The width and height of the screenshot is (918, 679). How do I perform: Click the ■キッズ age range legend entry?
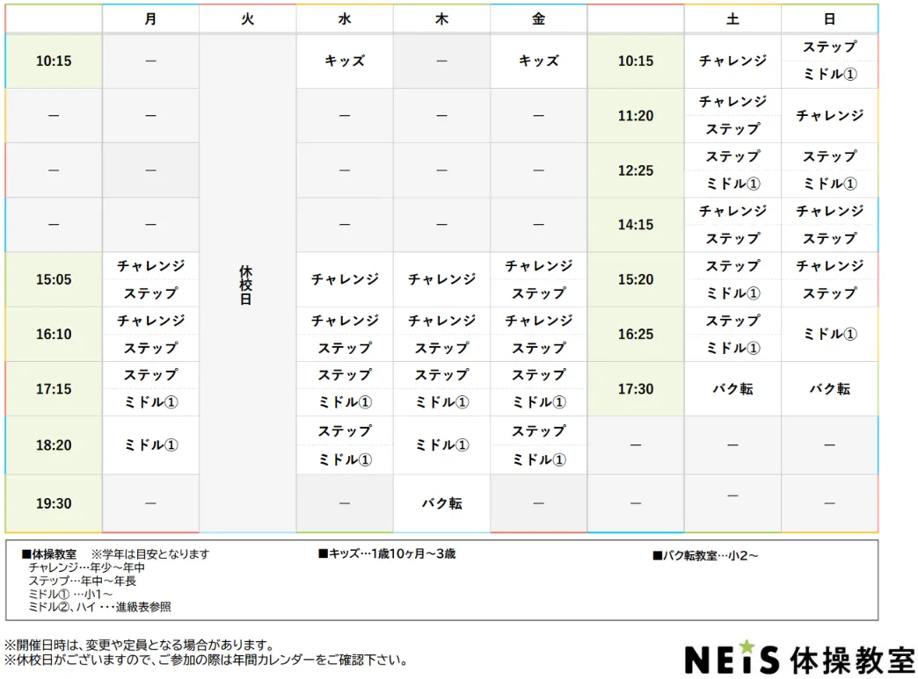pyautogui.click(x=387, y=554)
